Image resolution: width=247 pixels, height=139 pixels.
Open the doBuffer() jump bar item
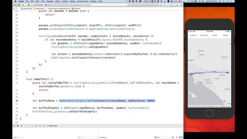coord(76,8)
